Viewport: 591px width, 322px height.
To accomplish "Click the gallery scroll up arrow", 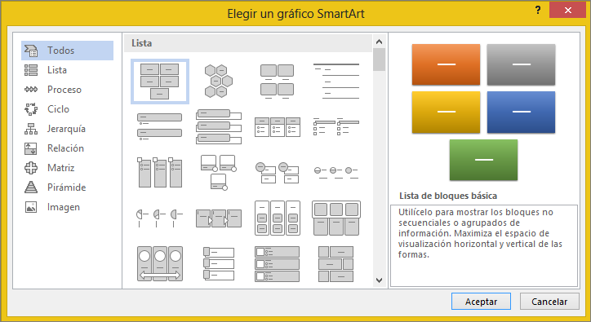I will pos(380,42).
